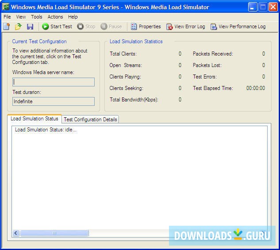
Task: Open the Actions menu
Action: pos(55,17)
